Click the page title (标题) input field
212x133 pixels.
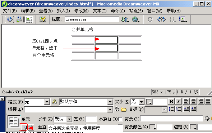92,19
